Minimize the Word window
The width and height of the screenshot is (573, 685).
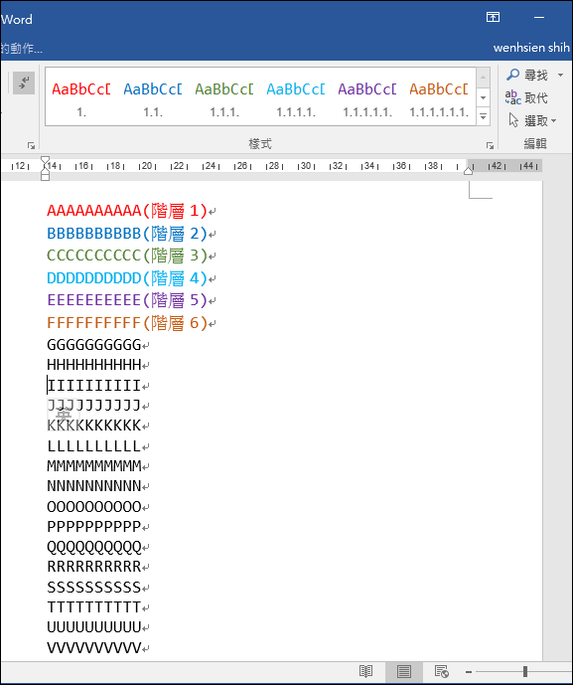click(539, 18)
